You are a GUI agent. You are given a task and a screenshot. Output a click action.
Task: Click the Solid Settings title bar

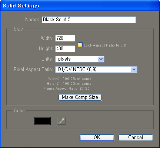(x=80, y=6)
